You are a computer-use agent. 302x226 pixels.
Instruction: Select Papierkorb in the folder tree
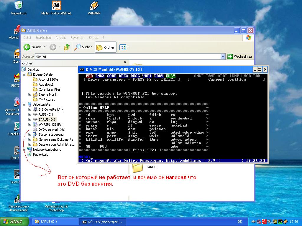click(x=40, y=154)
